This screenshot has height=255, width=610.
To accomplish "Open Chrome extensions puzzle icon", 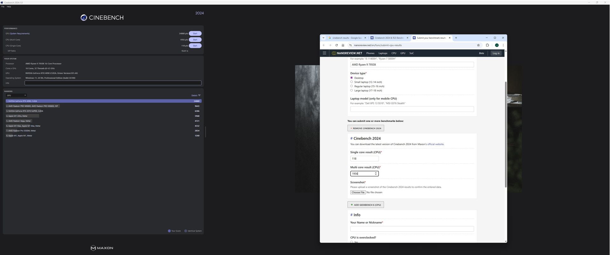I will click(x=487, y=45).
